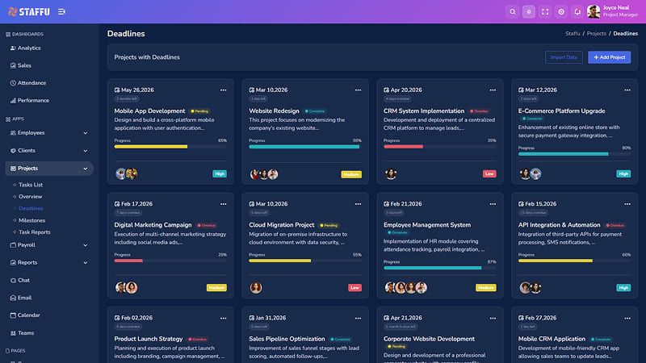Click the Reports sidebar icon
This screenshot has width=646, height=363.
click(13, 263)
